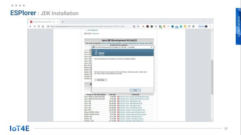The width and height of the screenshot is (241, 135).
Task: Go back using the browser back arrow
Action: (x=30, y=27)
